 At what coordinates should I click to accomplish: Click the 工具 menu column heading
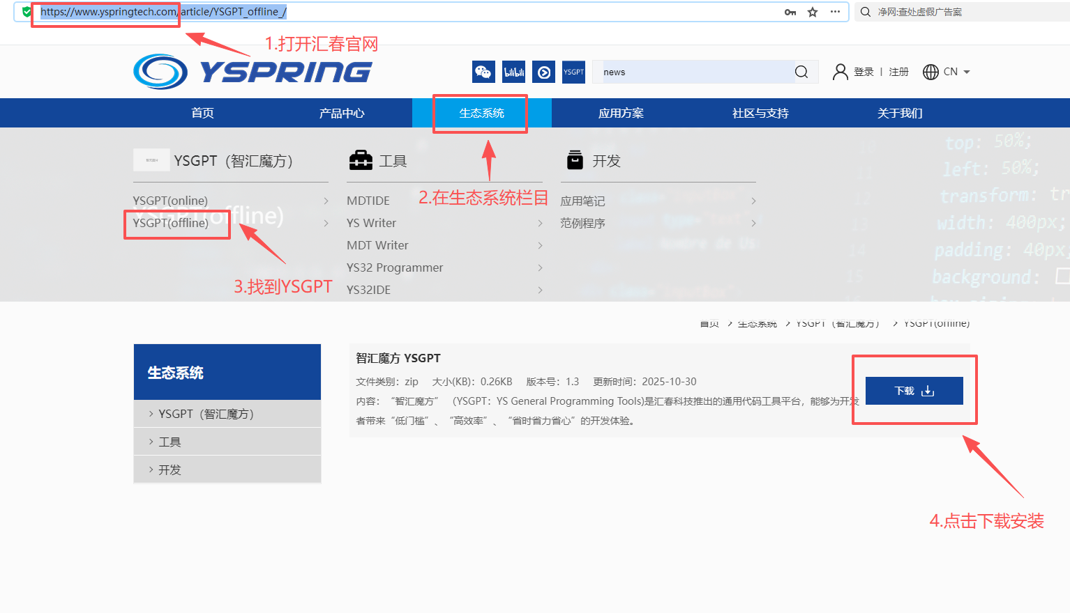coord(393,161)
